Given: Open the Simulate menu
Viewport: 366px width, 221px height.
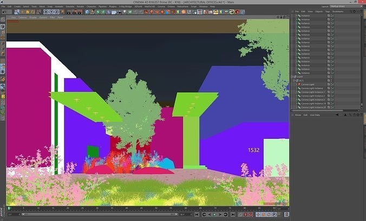Looking at the screenshot, I should pyautogui.click(x=70, y=6).
